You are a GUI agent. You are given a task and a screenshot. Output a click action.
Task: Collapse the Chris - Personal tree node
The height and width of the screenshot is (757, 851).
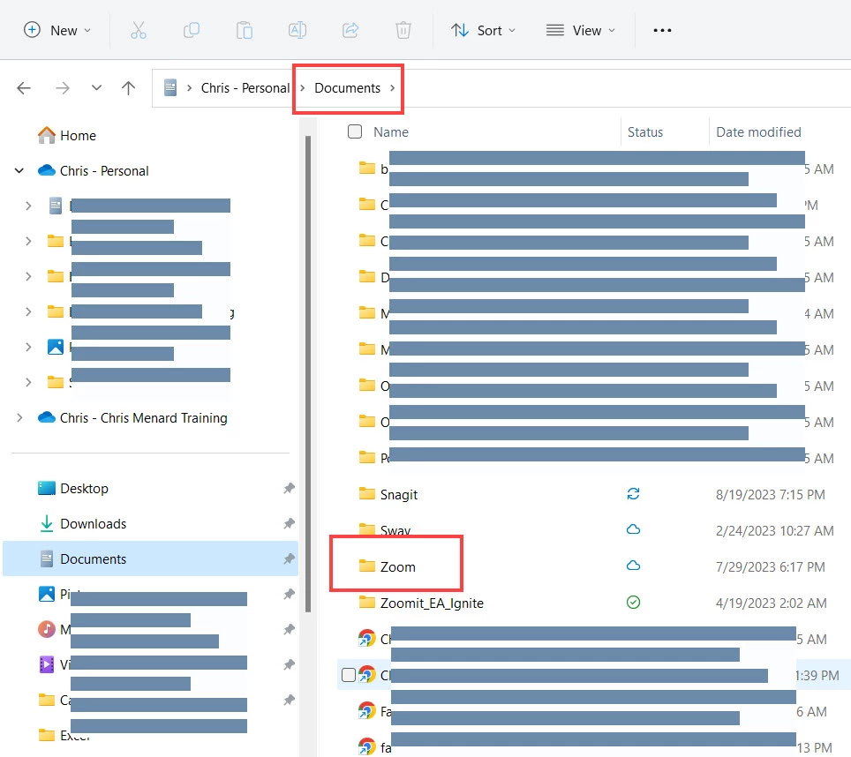point(19,171)
